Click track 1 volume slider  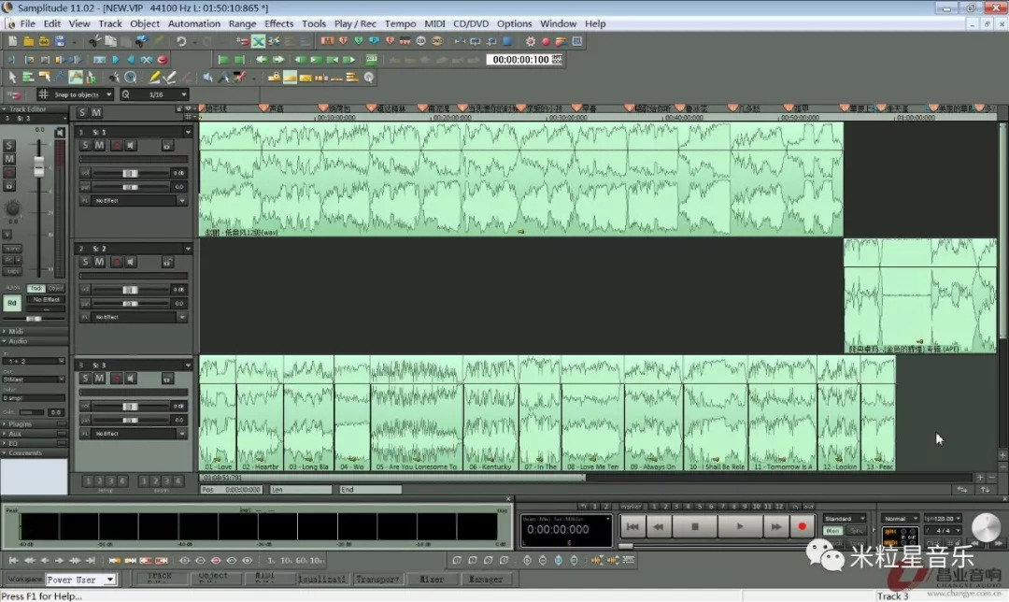pyautogui.click(x=131, y=173)
